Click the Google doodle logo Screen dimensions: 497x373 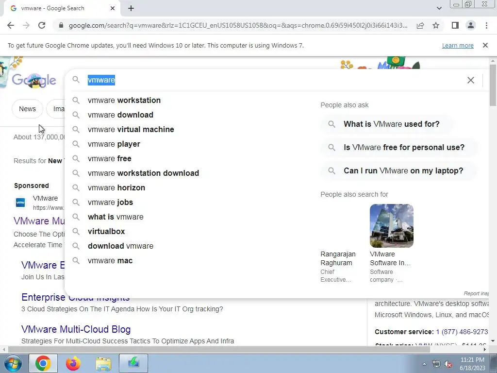[x=34, y=80]
